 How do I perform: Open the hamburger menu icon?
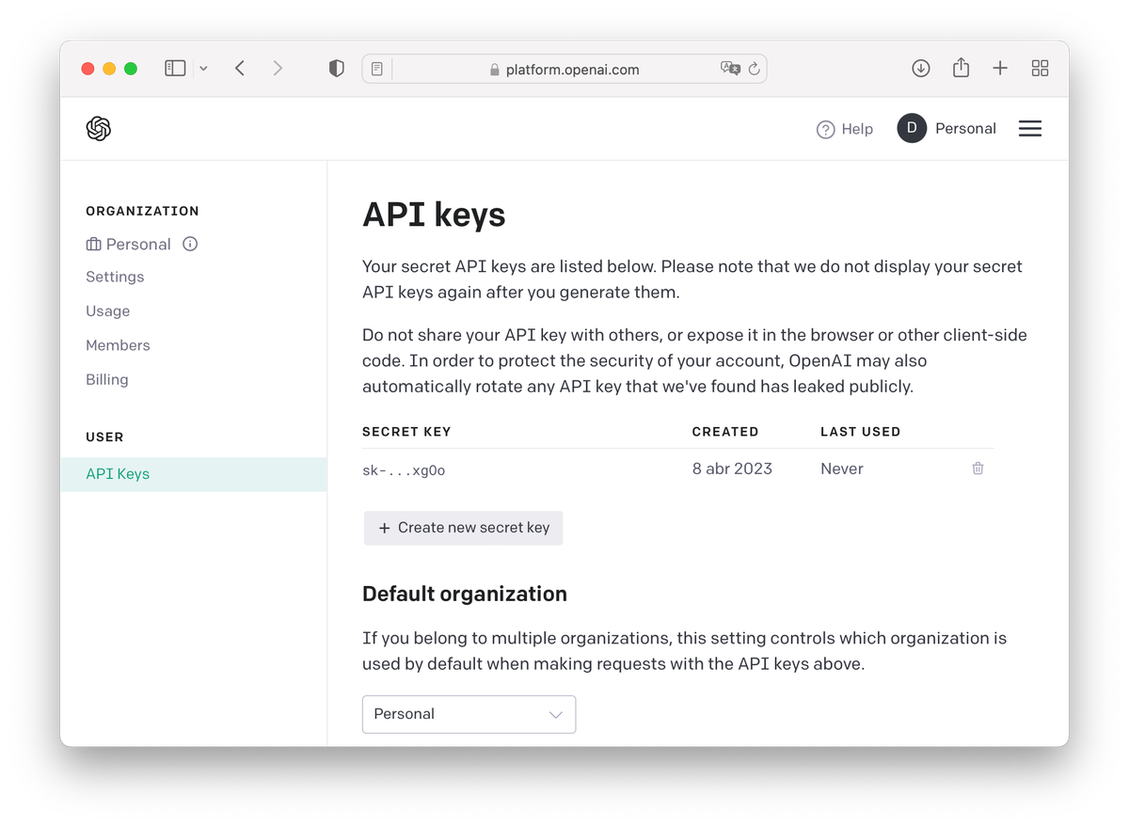pos(1030,129)
